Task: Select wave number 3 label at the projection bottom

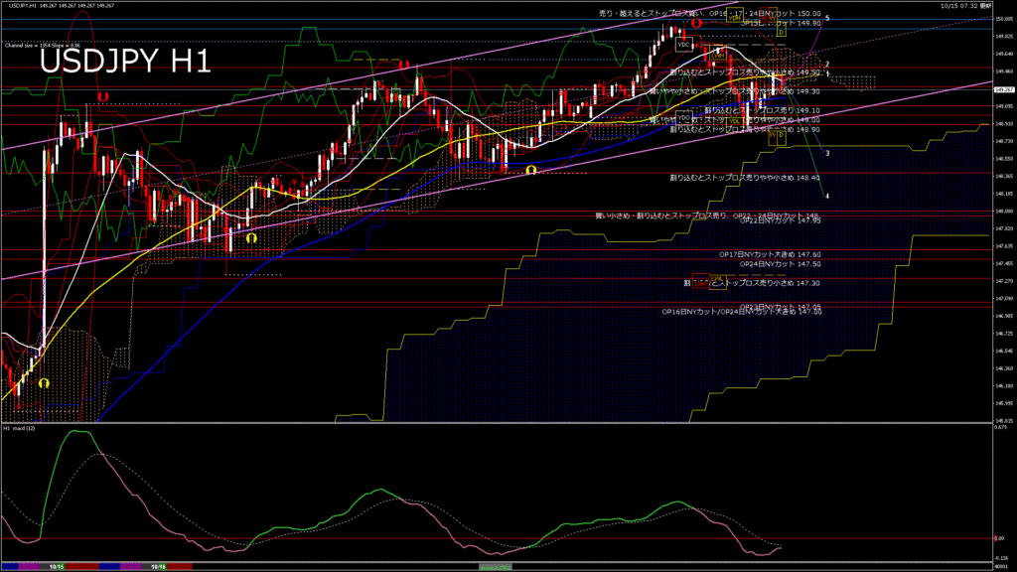Action: [827, 153]
